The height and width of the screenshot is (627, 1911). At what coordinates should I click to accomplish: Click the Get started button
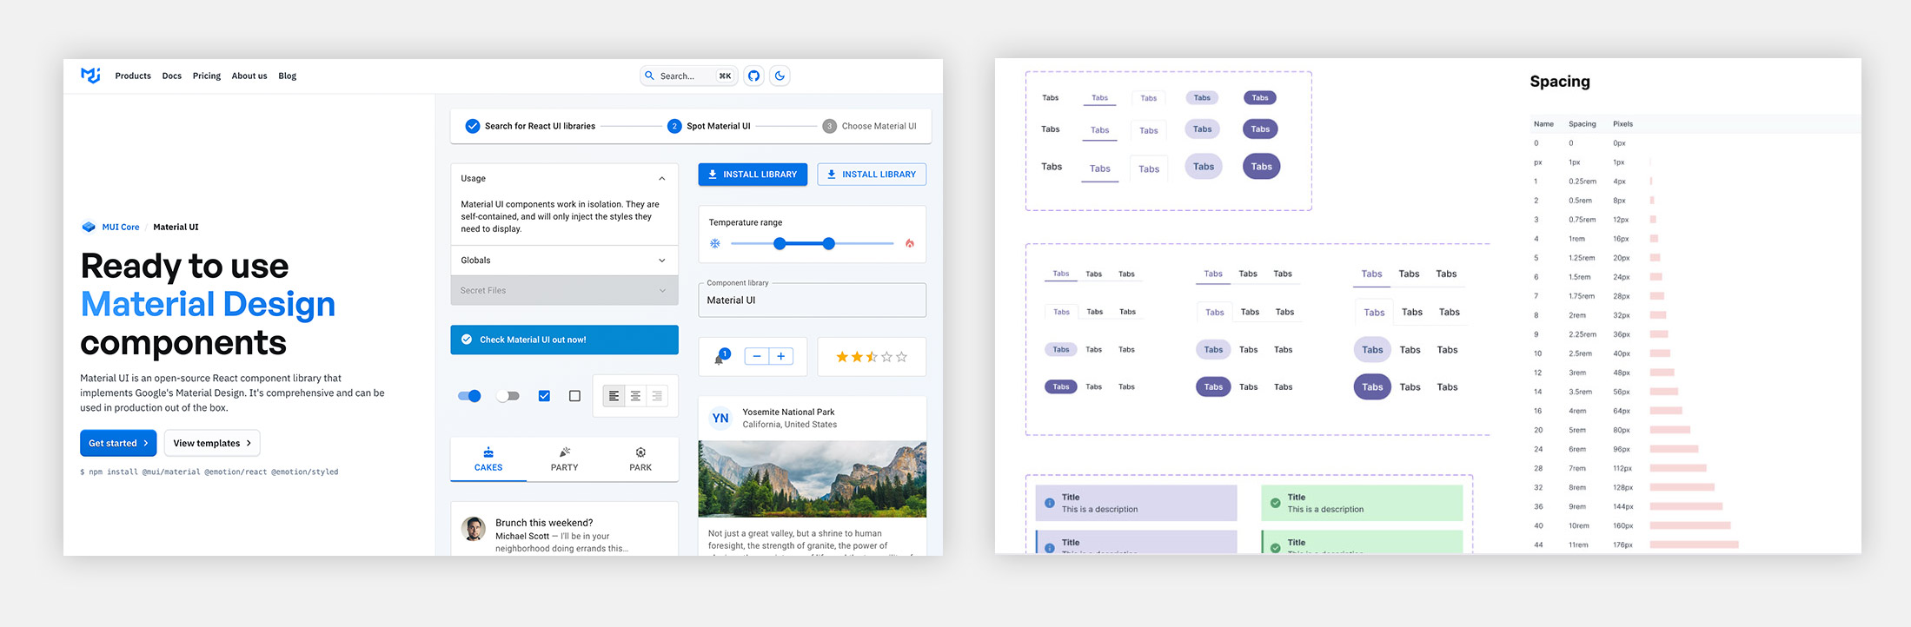[x=118, y=443]
